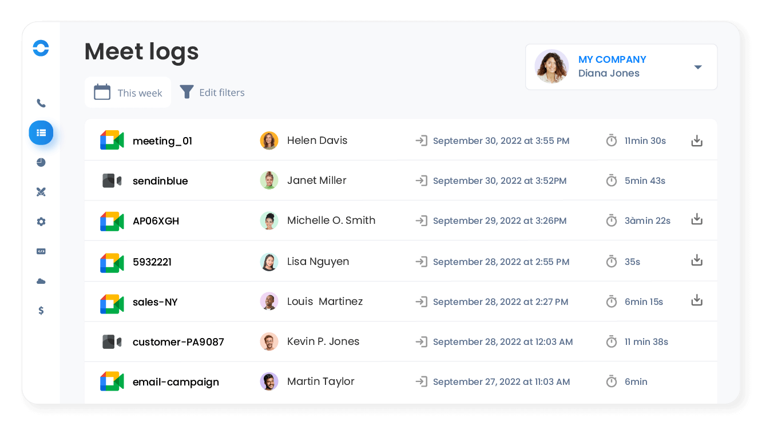
Task: Expand the join arrow for Helen Davis entry
Action: point(422,140)
